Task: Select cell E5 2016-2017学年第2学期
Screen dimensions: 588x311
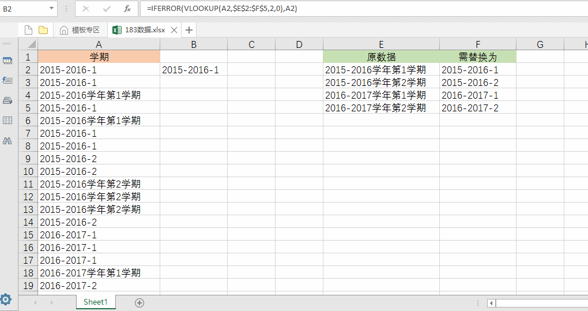Action: click(382, 108)
